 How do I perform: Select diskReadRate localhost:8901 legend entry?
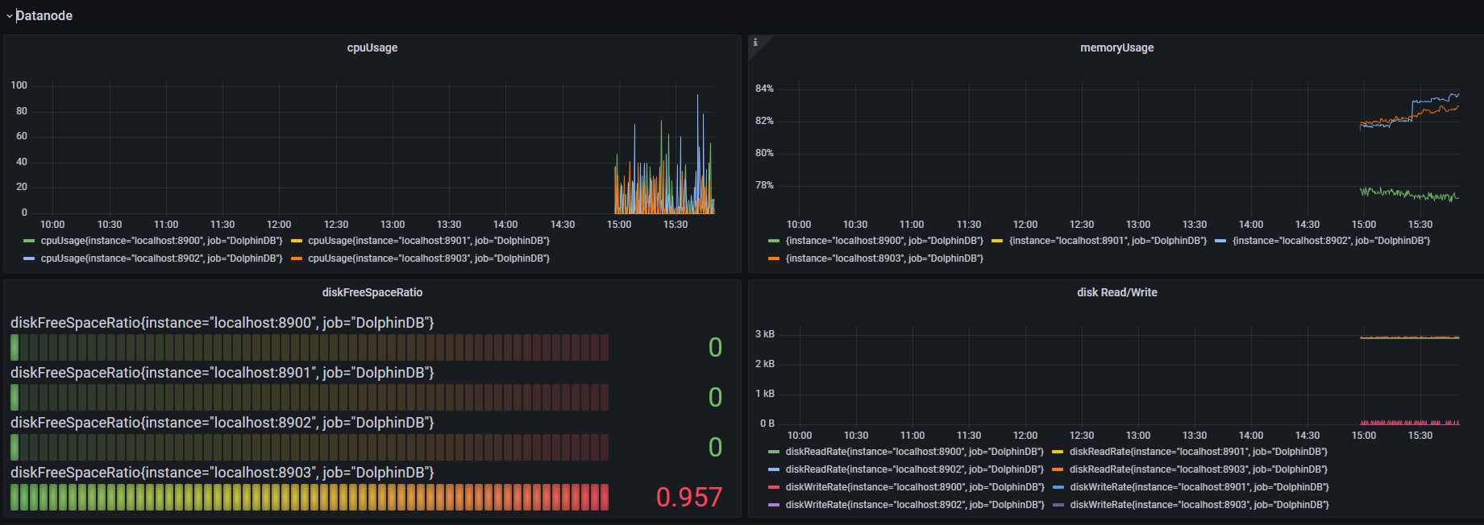pos(1199,452)
